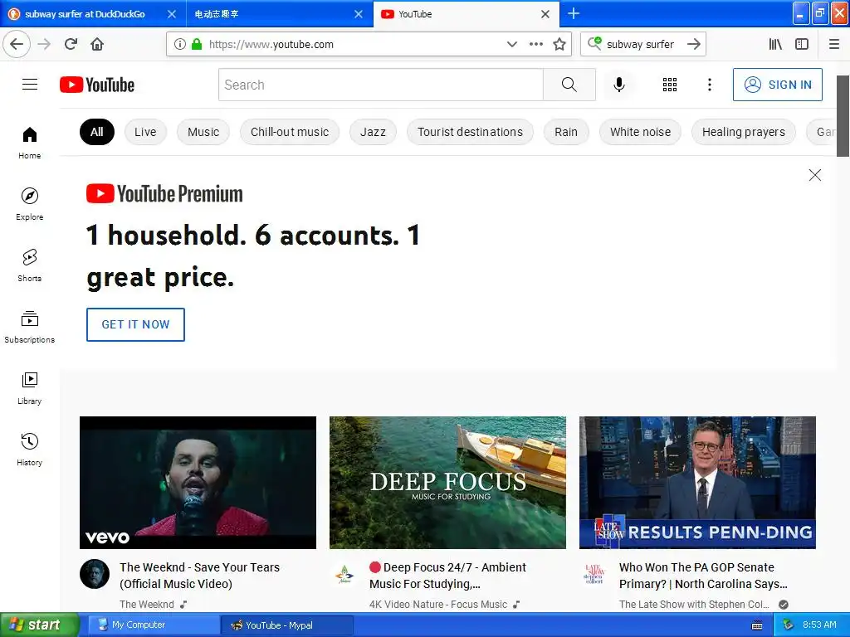
Task: Click 4K Video Nature channel name
Action: coord(438,605)
